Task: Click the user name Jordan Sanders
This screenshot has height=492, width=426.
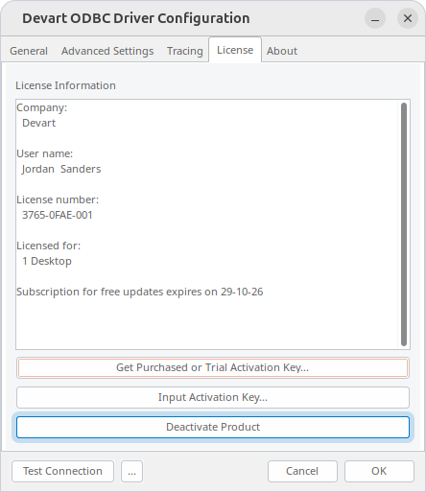Action: (x=61, y=169)
